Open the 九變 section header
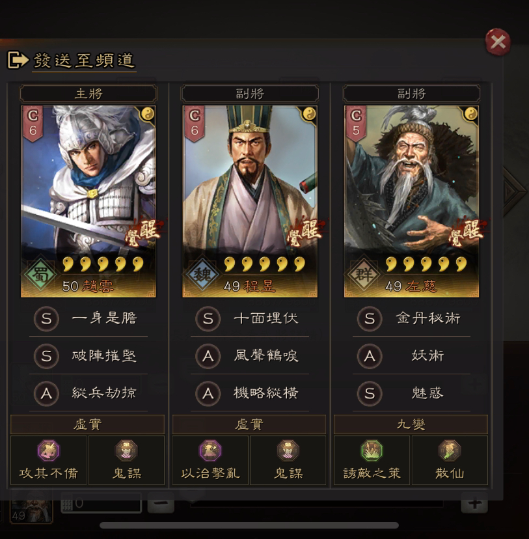 click(411, 424)
